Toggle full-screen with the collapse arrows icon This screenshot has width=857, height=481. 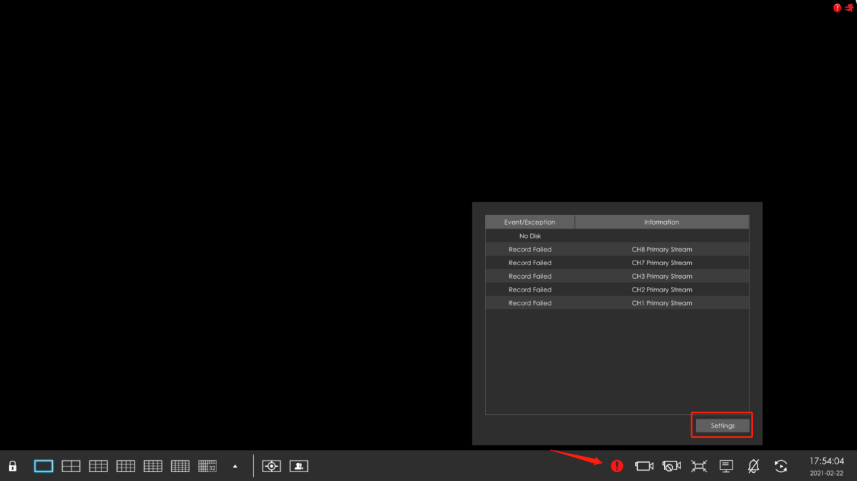699,466
